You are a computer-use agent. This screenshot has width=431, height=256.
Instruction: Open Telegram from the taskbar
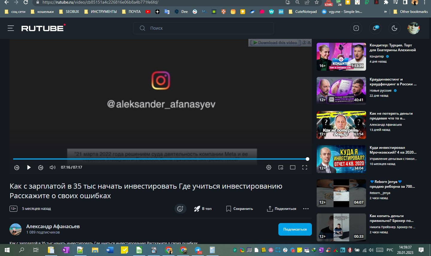[198, 250]
